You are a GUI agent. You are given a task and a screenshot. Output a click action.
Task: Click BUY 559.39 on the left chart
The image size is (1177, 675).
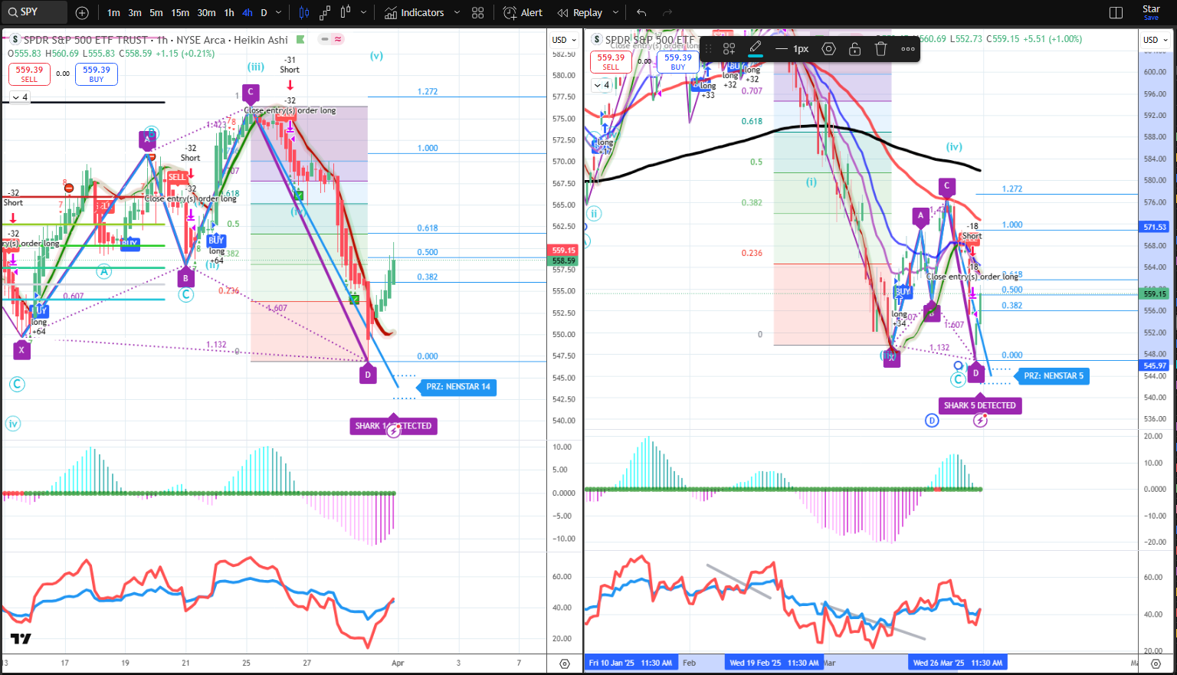[97, 74]
